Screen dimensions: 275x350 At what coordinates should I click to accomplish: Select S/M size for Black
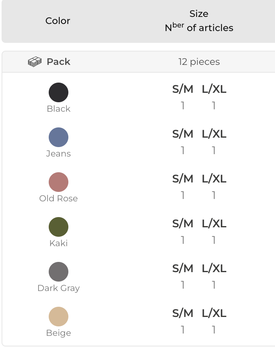click(x=183, y=90)
